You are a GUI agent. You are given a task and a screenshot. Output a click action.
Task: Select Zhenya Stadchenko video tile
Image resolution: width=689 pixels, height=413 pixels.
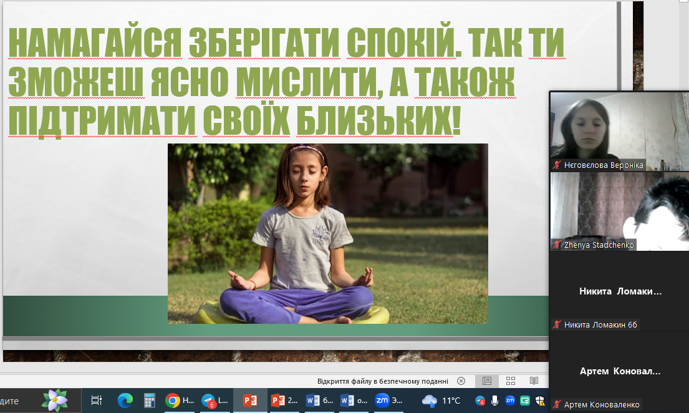click(619, 211)
